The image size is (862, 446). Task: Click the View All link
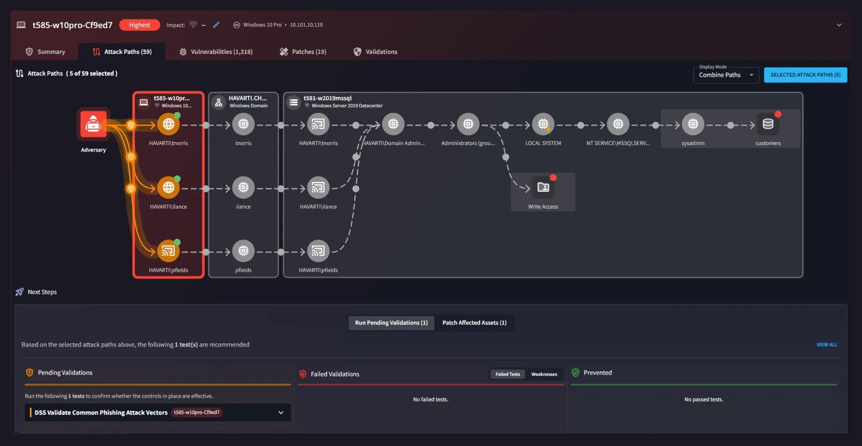(x=827, y=345)
